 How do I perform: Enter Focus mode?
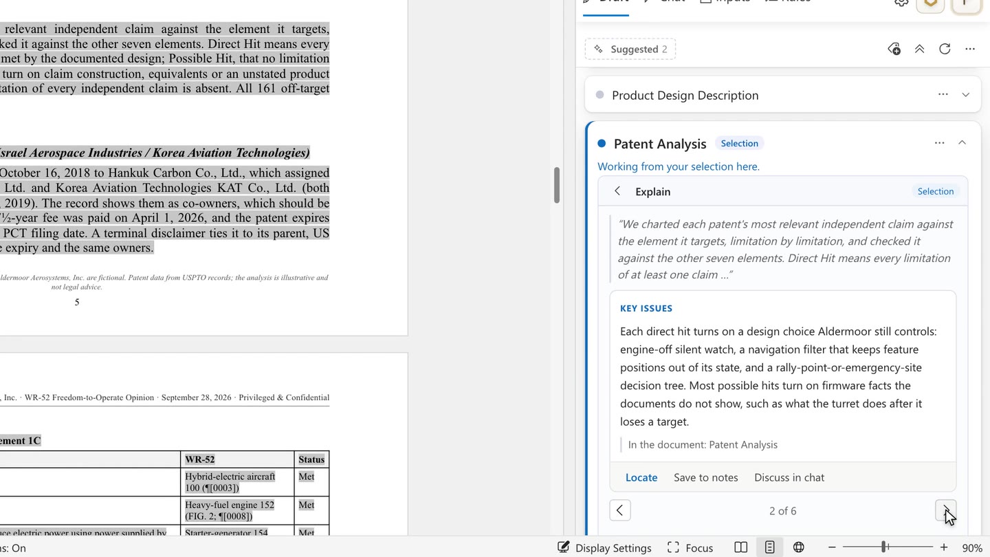click(690, 547)
